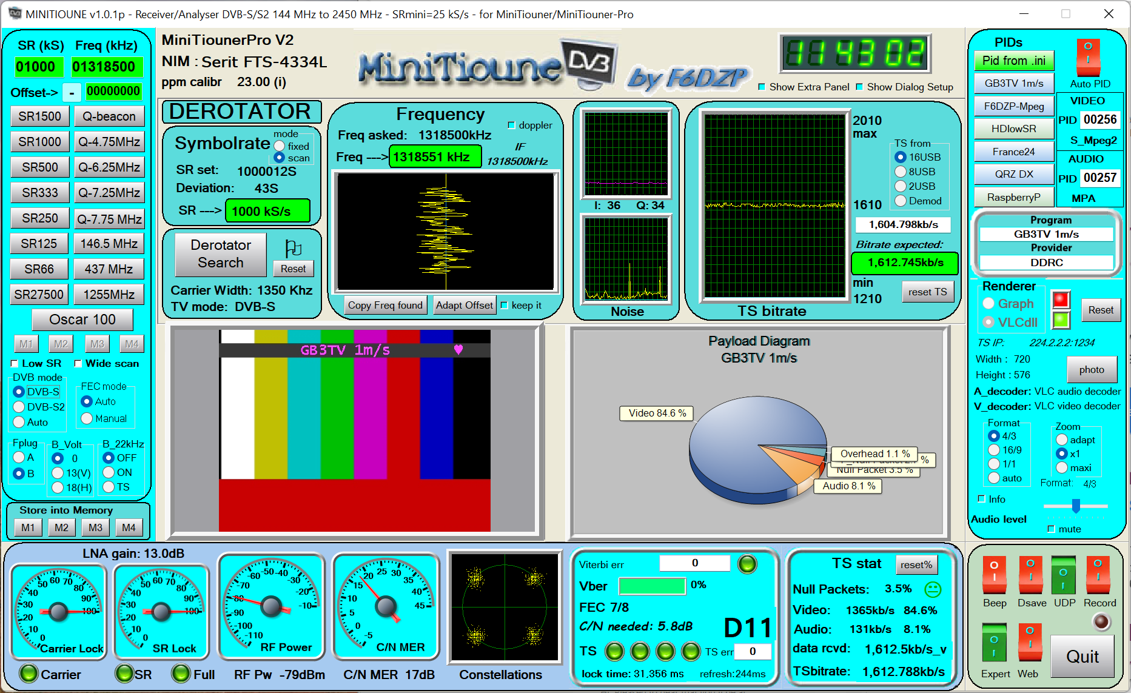Click the green renderer start icon
The image size is (1131, 693).
(1061, 320)
